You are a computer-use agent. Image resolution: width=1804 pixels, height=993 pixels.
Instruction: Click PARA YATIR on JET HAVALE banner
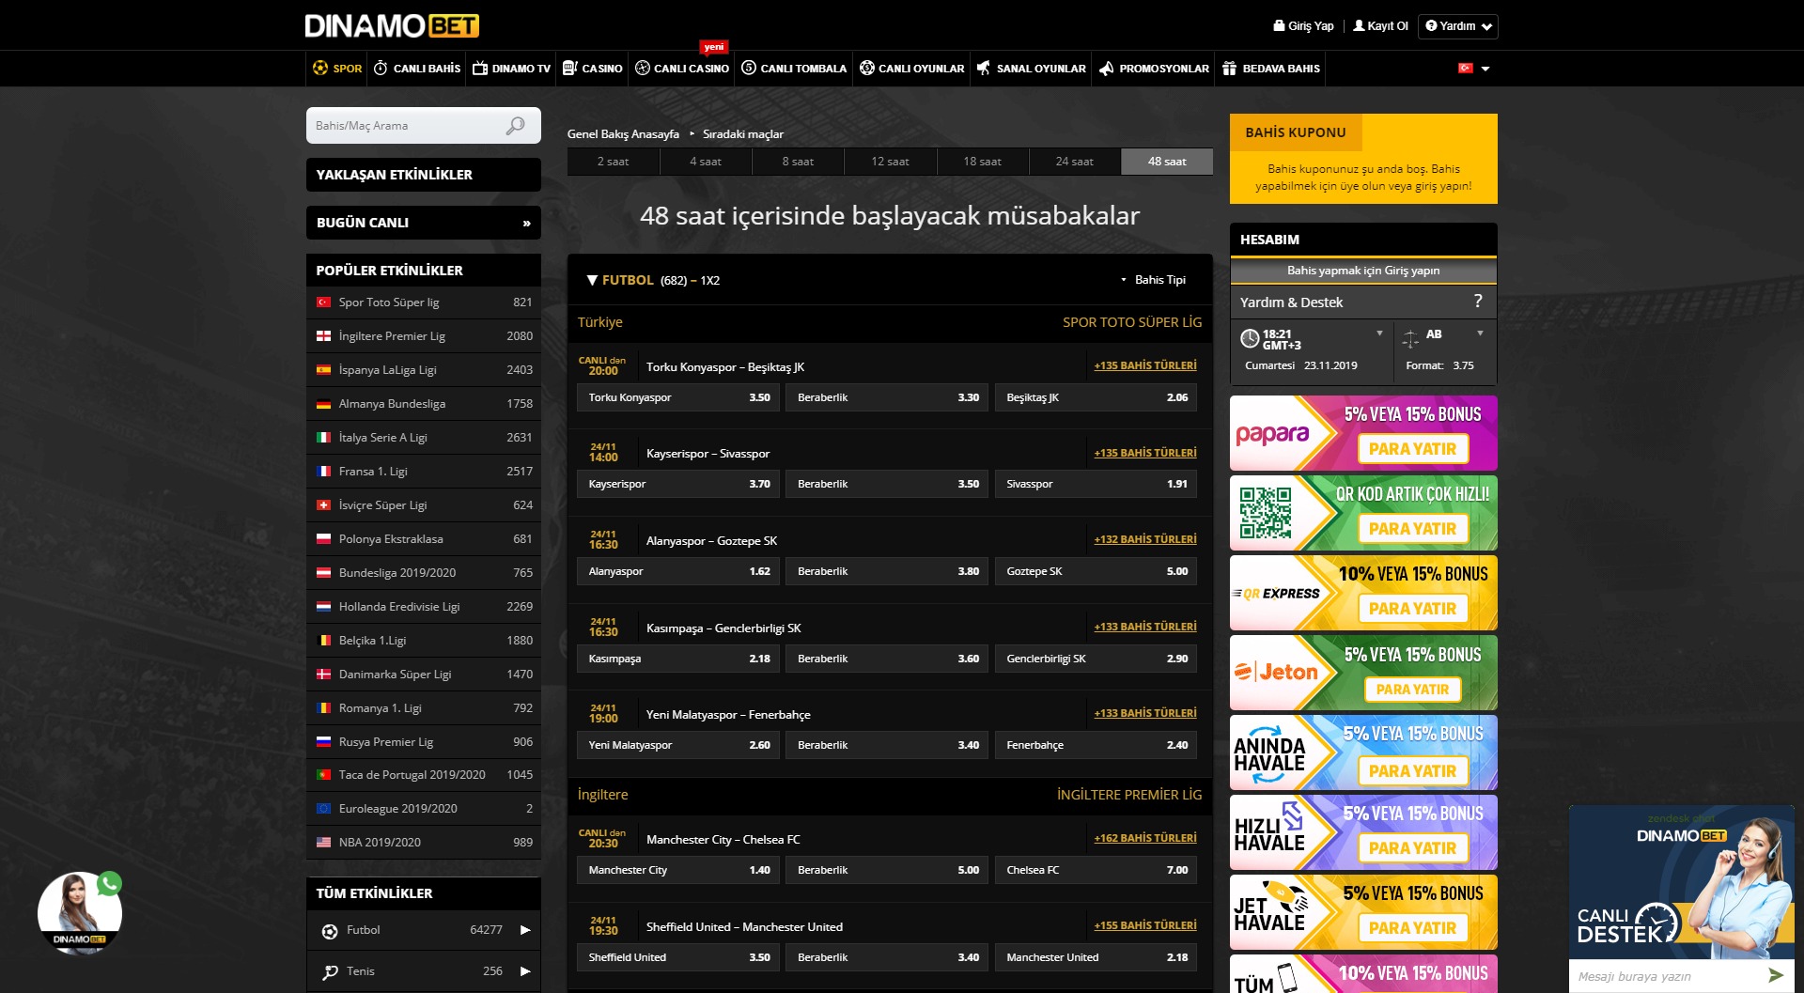[1412, 928]
